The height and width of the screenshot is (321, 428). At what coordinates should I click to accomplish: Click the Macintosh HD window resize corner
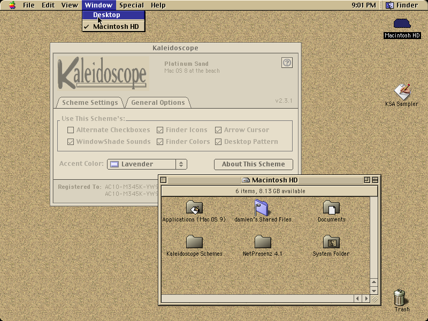click(374, 299)
